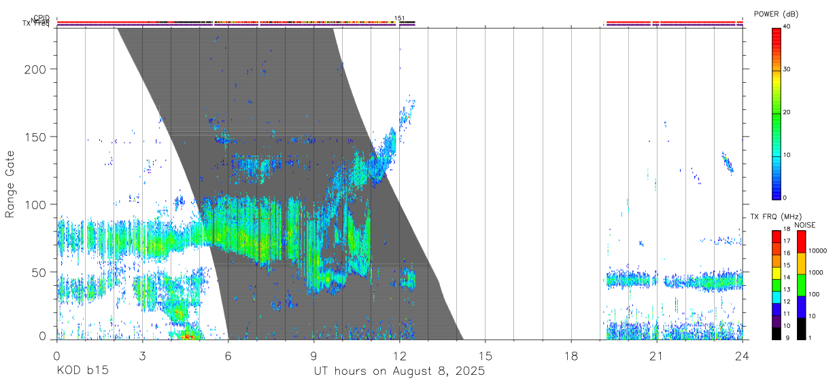Click the TX FRQ tick label "15"
The height and width of the screenshot is (385, 835).
[x=787, y=265]
